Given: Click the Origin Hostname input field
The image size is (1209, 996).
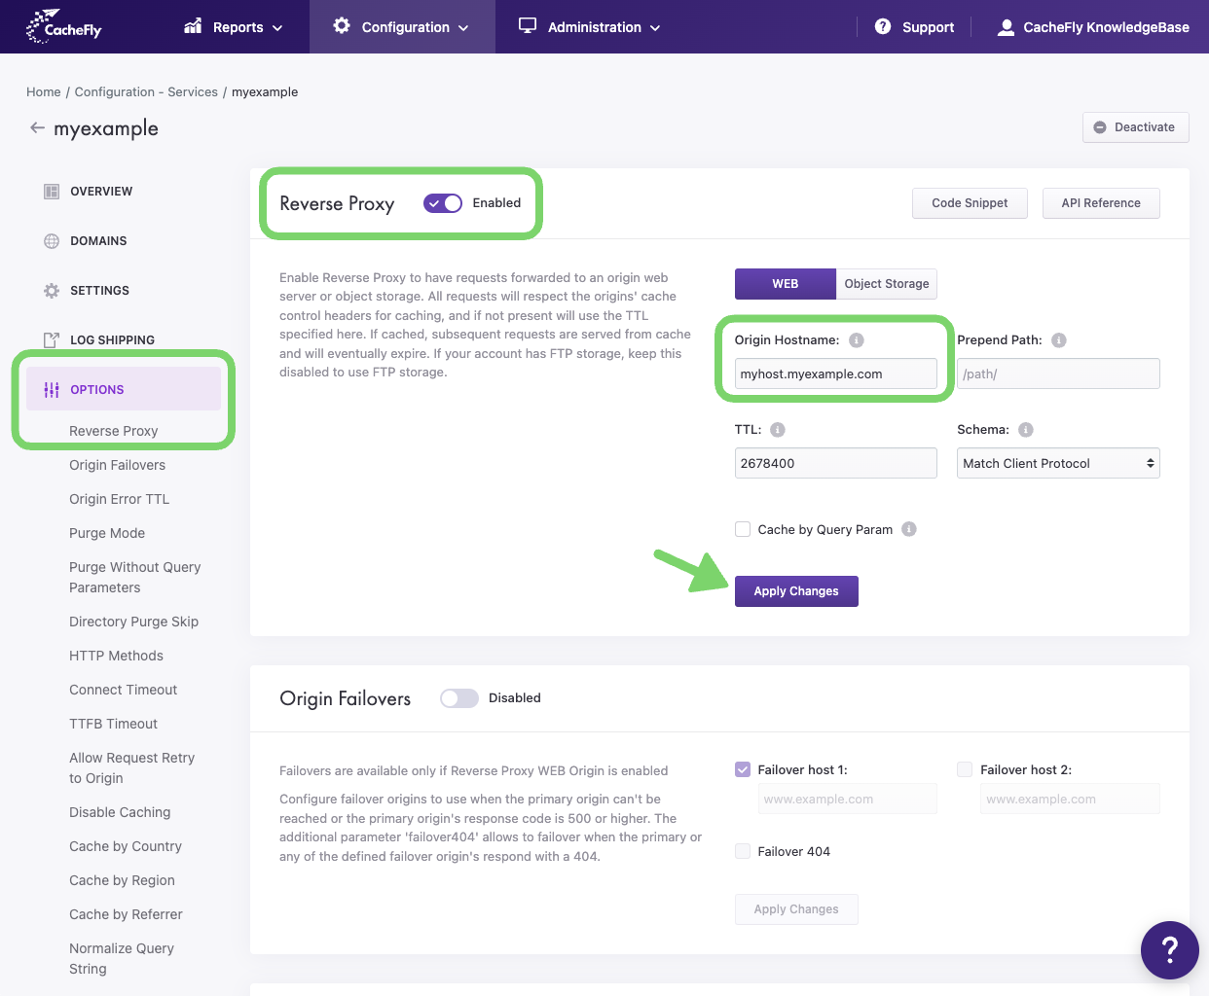Looking at the screenshot, I should [835, 373].
